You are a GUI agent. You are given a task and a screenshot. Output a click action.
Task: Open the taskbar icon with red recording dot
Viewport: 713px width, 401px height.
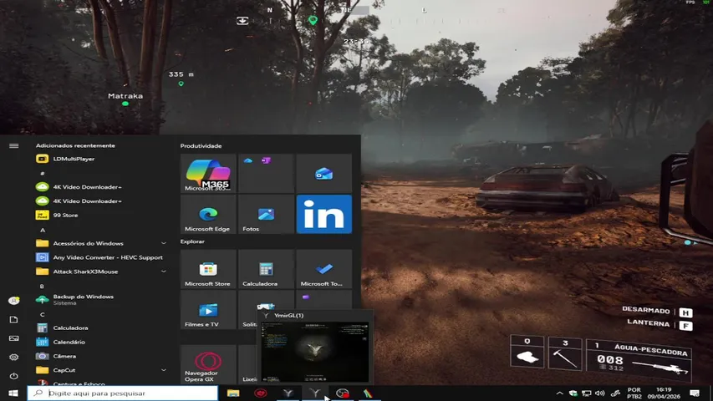click(343, 393)
